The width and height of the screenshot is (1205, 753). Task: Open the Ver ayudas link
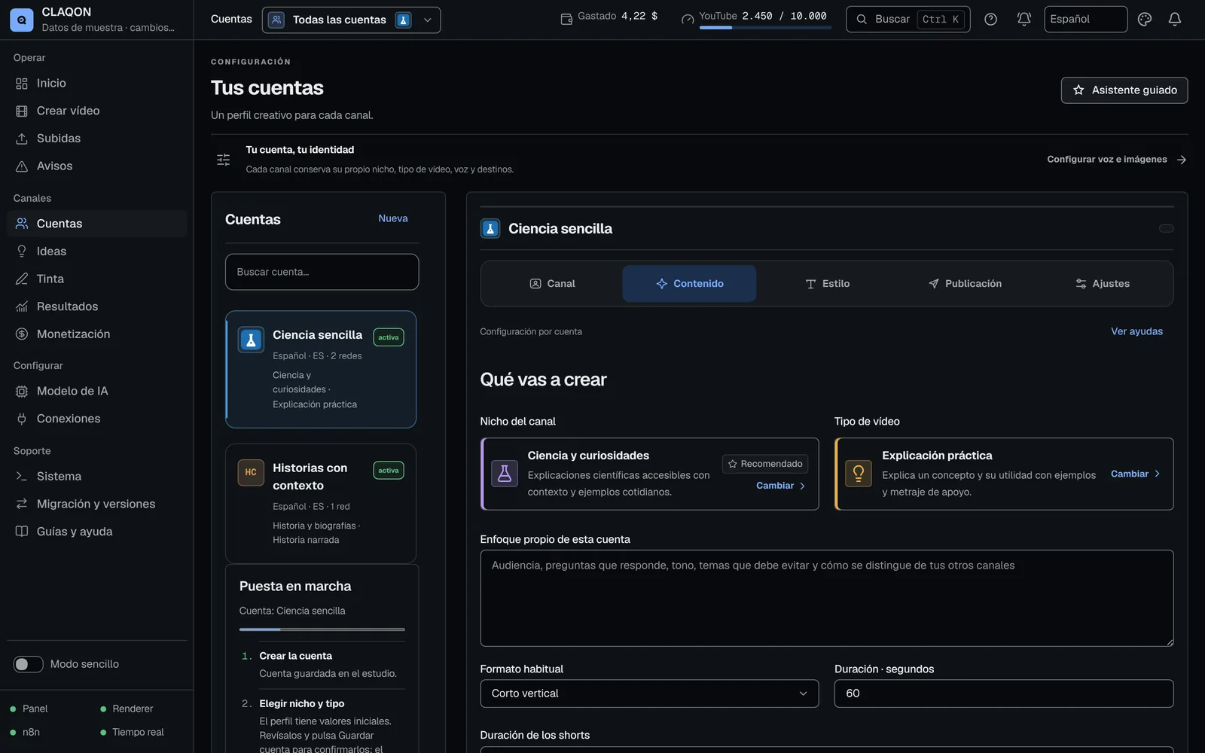tap(1136, 331)
